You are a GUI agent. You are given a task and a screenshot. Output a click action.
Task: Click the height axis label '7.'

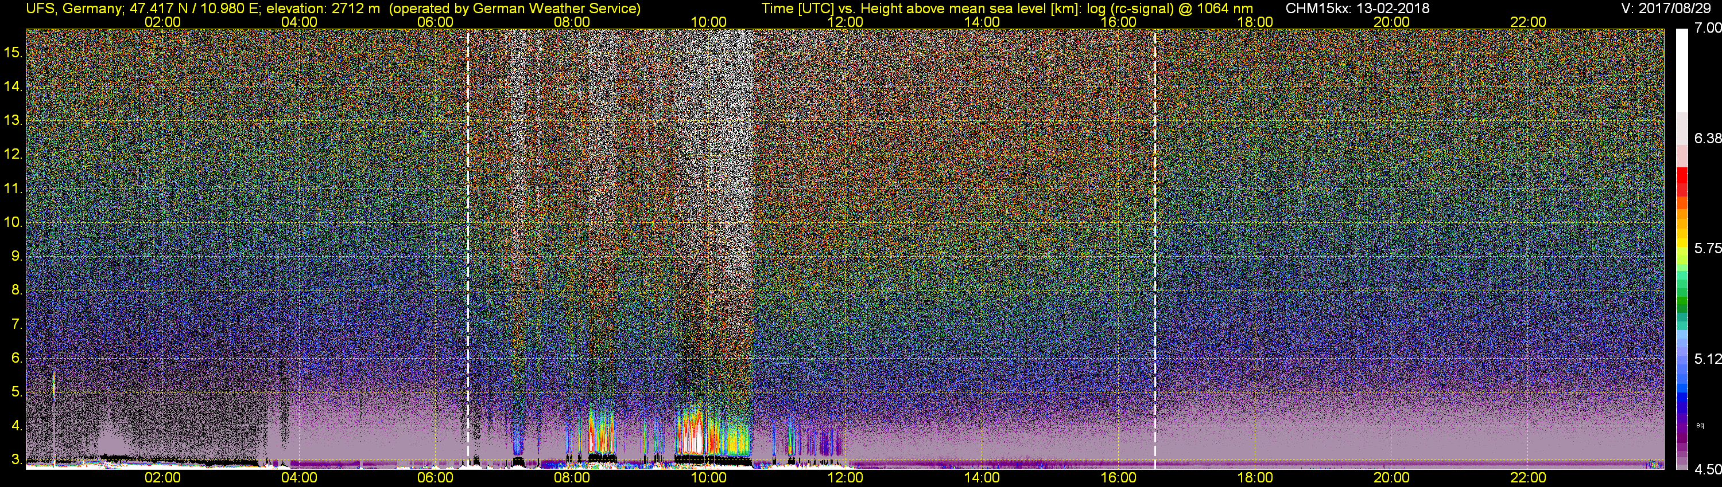pyautogui.click(x=17, y=324)
